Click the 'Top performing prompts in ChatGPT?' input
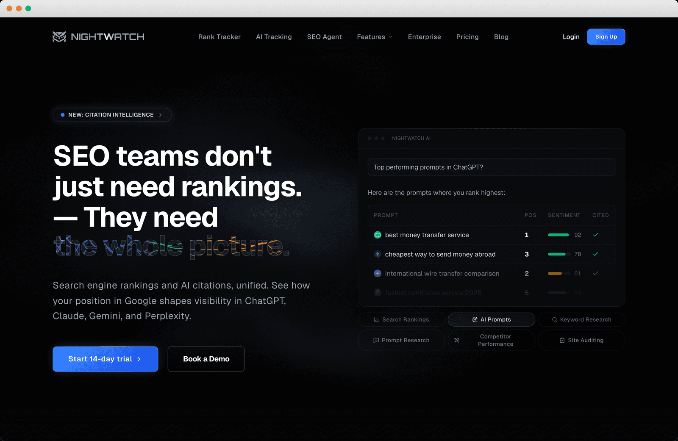Image resolution: width=678 pixels, height=441 pixels. (492, 167)
